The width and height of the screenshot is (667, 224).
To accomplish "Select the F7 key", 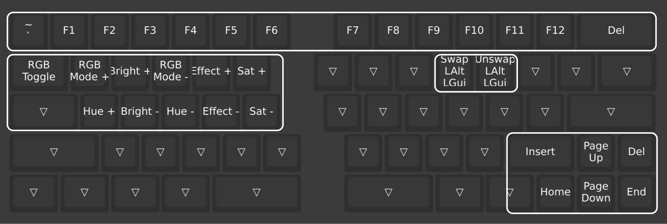I will 353,30.
